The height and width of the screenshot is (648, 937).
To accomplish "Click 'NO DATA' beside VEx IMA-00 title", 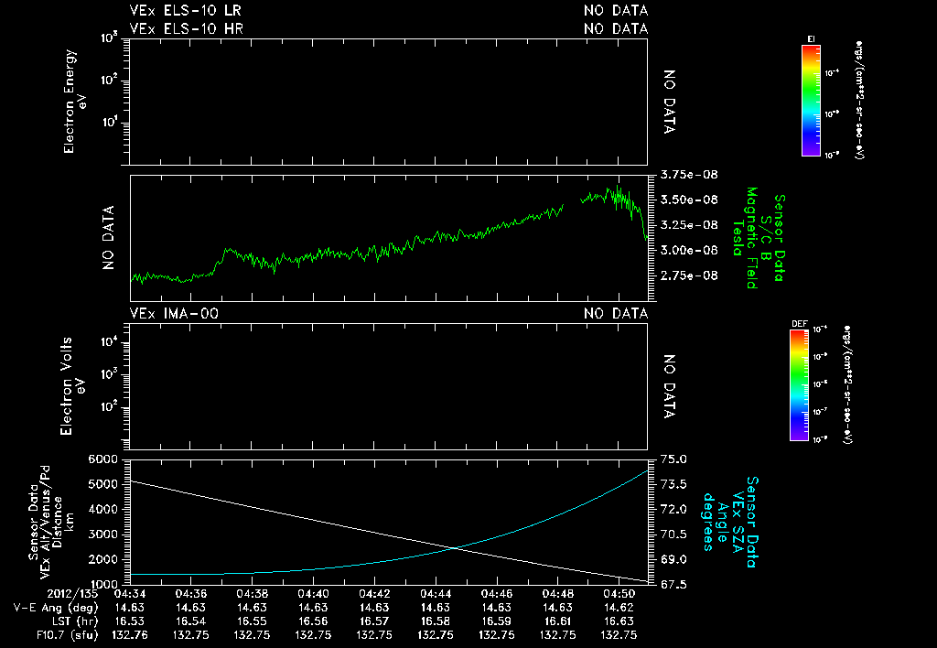I will [x=616, y=313].
